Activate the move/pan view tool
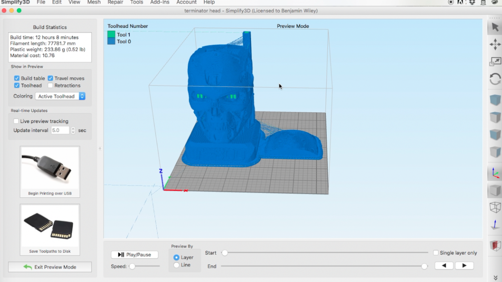Viewport: 502px width, 282px height. point(495,44)
